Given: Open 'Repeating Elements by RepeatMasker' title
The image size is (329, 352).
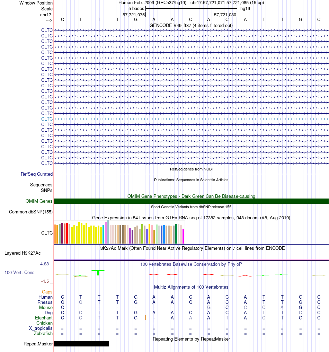Looking at the screenshot, I should (191, 339).
